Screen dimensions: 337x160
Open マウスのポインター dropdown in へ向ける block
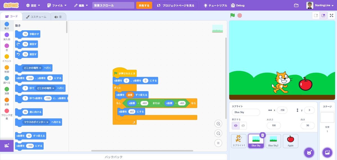click(x=36, y=122)
